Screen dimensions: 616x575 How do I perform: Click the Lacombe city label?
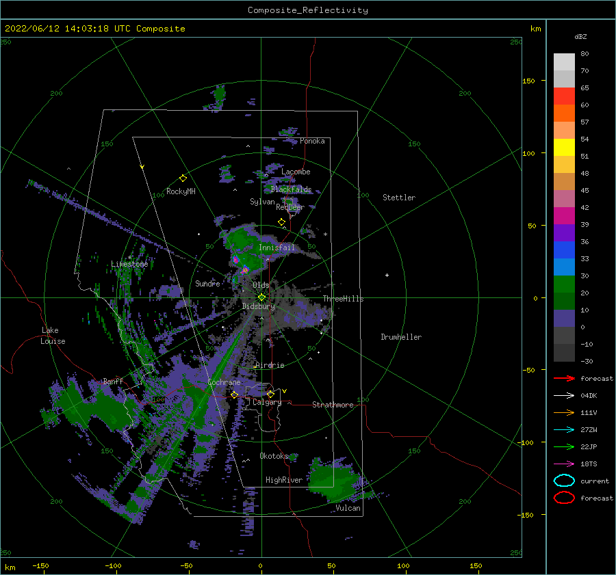296,172
